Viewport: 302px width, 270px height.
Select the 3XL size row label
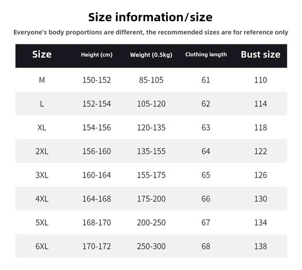pos(42,175)
